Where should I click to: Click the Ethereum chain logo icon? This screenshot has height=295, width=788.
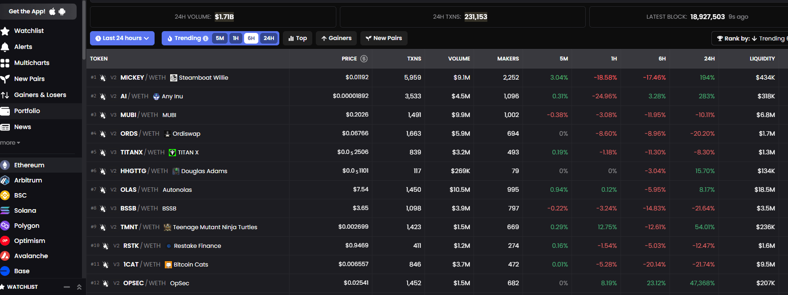click(5, 166)
